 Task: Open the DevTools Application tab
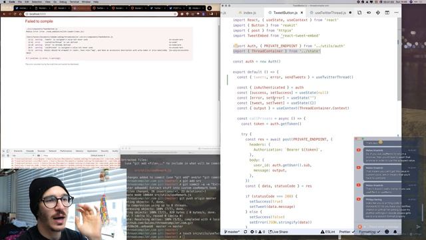pos(92,151)
